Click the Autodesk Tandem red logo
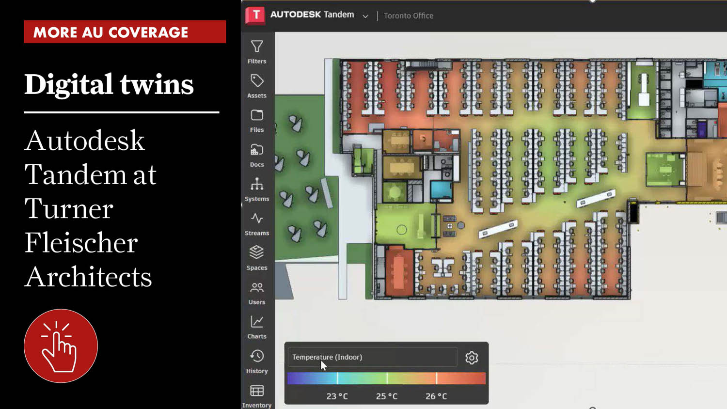 pyautogui.click(x=255, y=15)
